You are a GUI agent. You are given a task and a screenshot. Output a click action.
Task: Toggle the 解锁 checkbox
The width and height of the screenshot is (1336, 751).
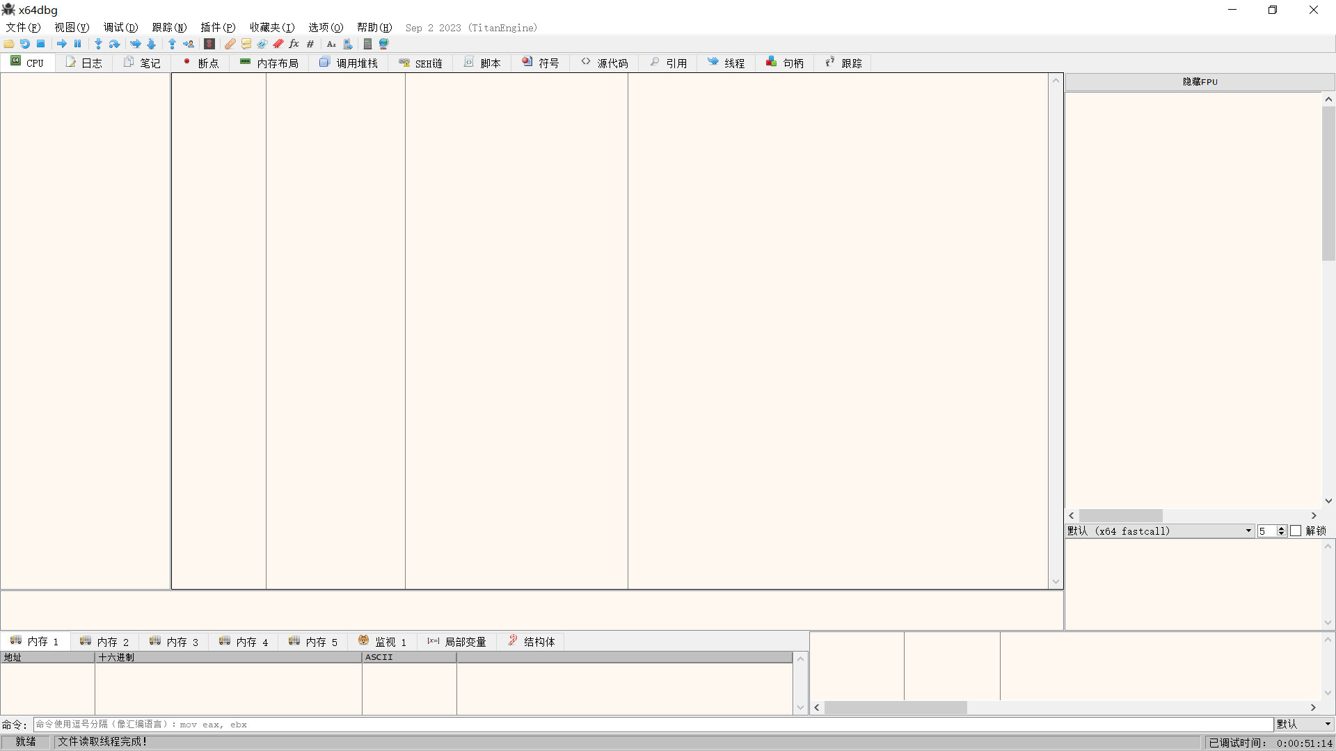click(x=1296, y=531)
